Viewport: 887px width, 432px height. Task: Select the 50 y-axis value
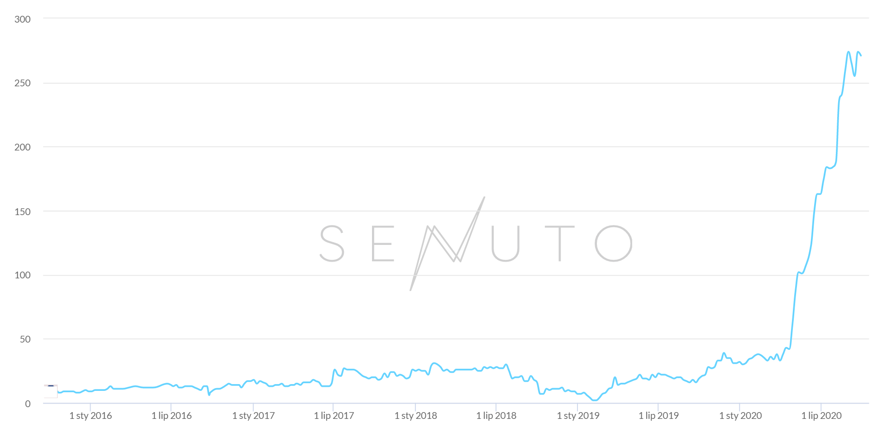[25, 339]
